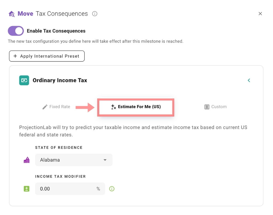273x215 pixels.
Task: Open the info icon beside Tax Consequences title
Action: (95, 14)
